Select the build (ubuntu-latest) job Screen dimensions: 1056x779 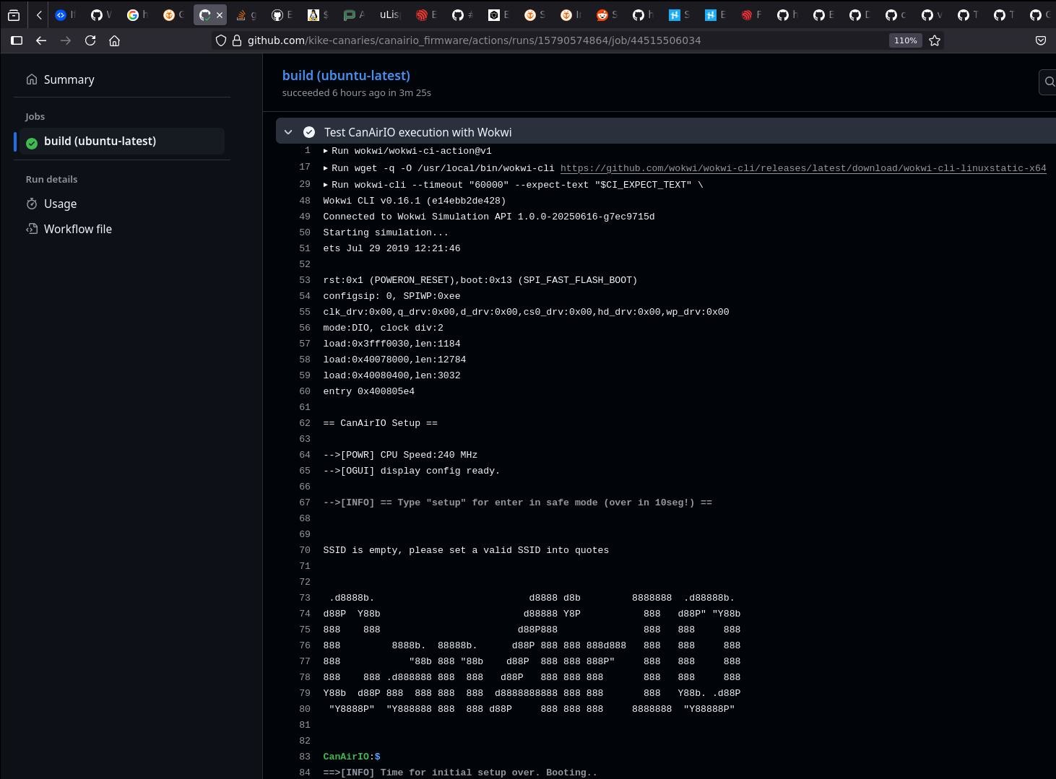tap(100, 141)
